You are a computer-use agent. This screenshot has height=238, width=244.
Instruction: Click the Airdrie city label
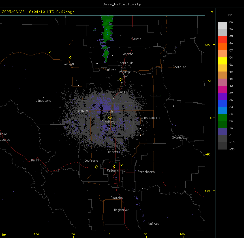[114, 152]
